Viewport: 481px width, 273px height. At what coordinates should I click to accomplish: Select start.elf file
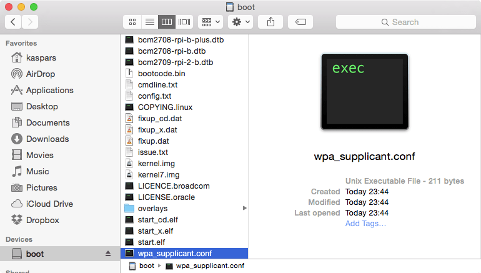tap(184, 242)
